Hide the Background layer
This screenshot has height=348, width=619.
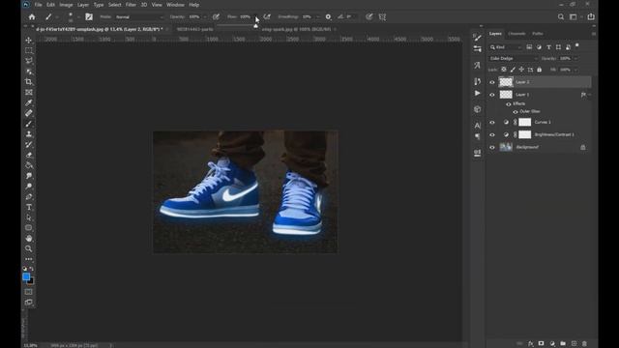492,148
